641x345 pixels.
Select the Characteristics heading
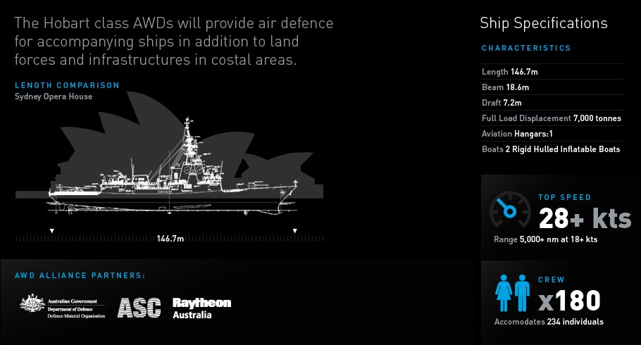click(x=525, y=49)
